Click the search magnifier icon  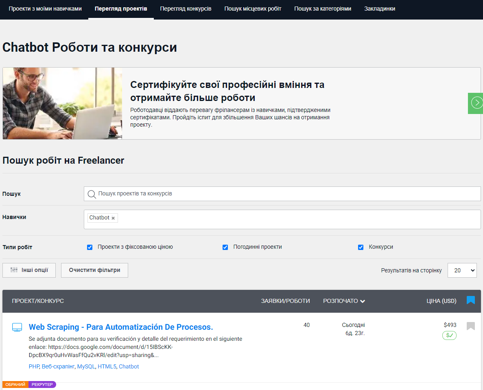[x=92, y=194]
